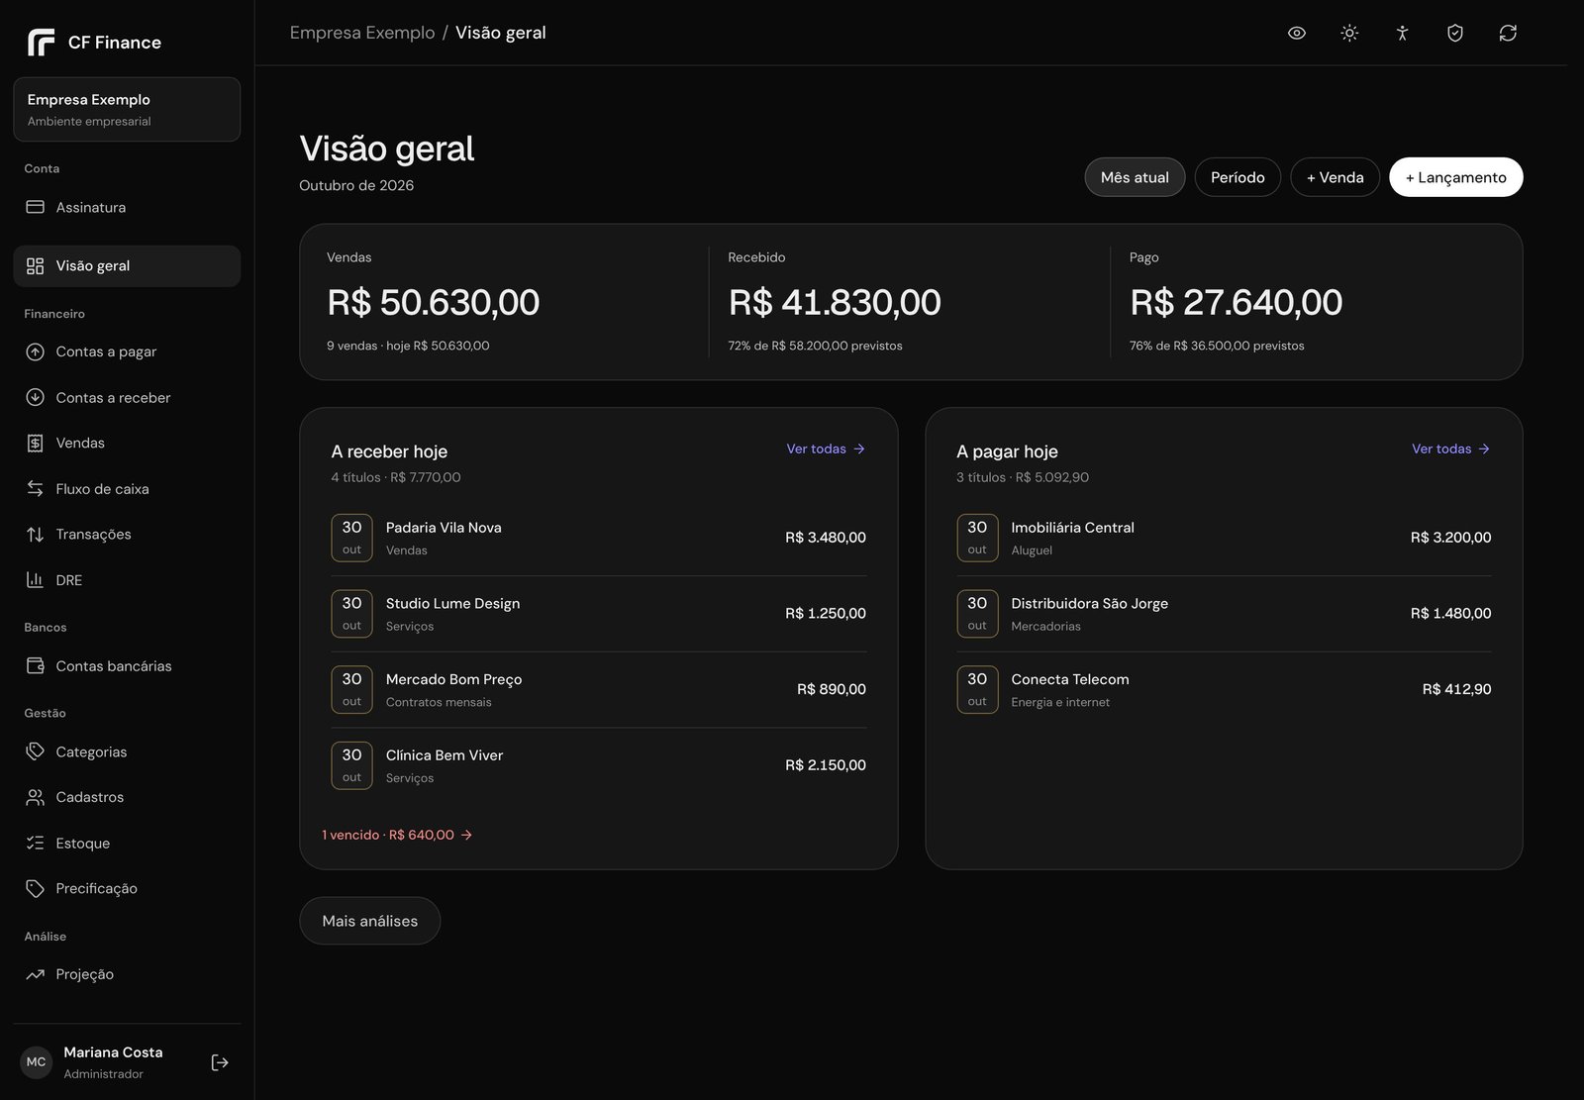
Task: Open Ver todas in A receber hoje
Action: [826, 449]
